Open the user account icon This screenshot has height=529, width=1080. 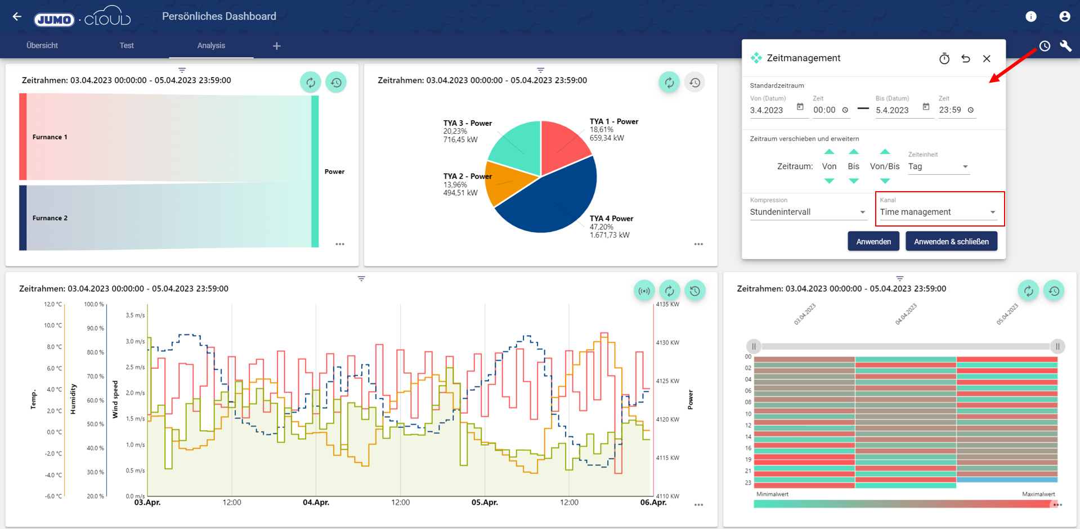[1064, 17]
